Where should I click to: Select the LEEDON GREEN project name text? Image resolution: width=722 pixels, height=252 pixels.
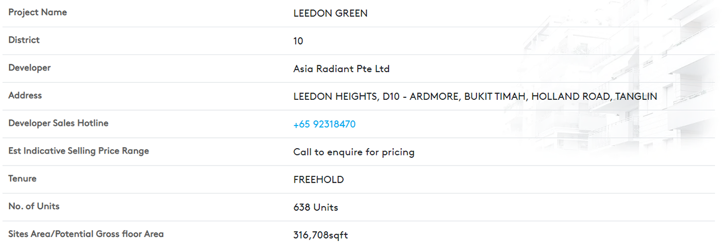pos(331,13)
